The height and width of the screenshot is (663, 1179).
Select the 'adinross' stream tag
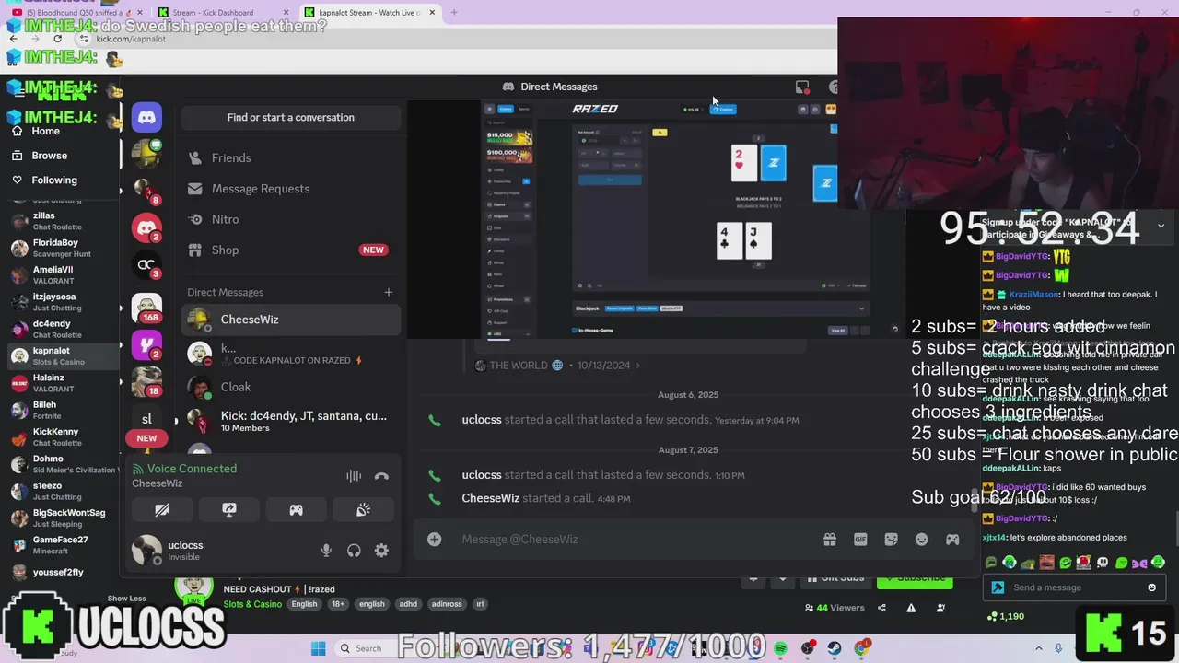447,604
